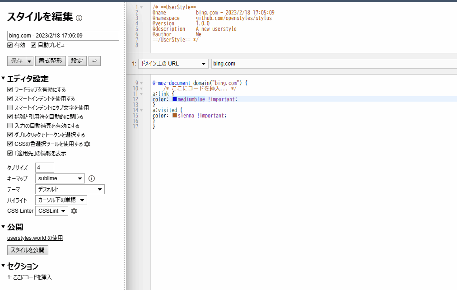This screenshot has width=457, height=290.
Task: Click the @-moz-document code line
Action: pos(200,83)
